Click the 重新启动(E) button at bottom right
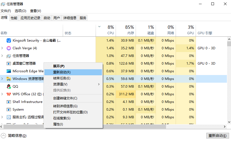 coord(218,136)
